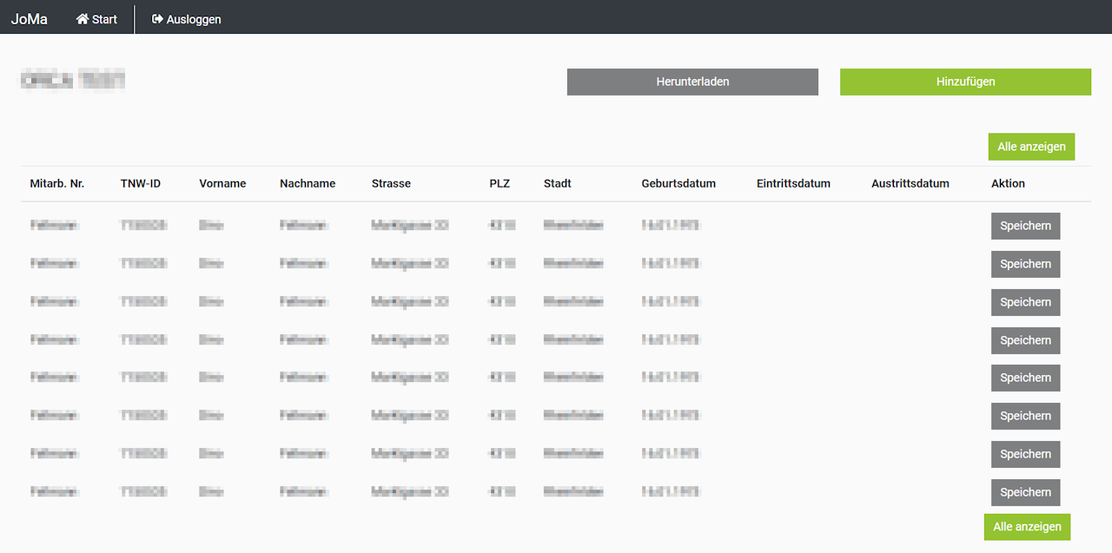Click Speichern in the seventh row

tap(1025, 454)
